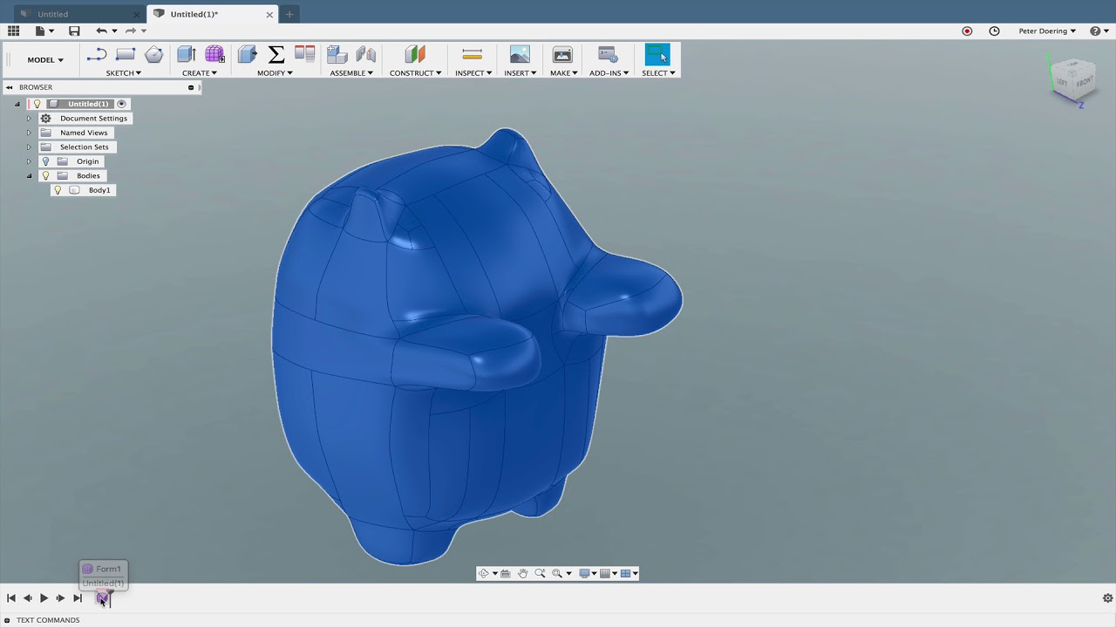
Task: Expand the Origin folder
Action: (x=29, y=161)
